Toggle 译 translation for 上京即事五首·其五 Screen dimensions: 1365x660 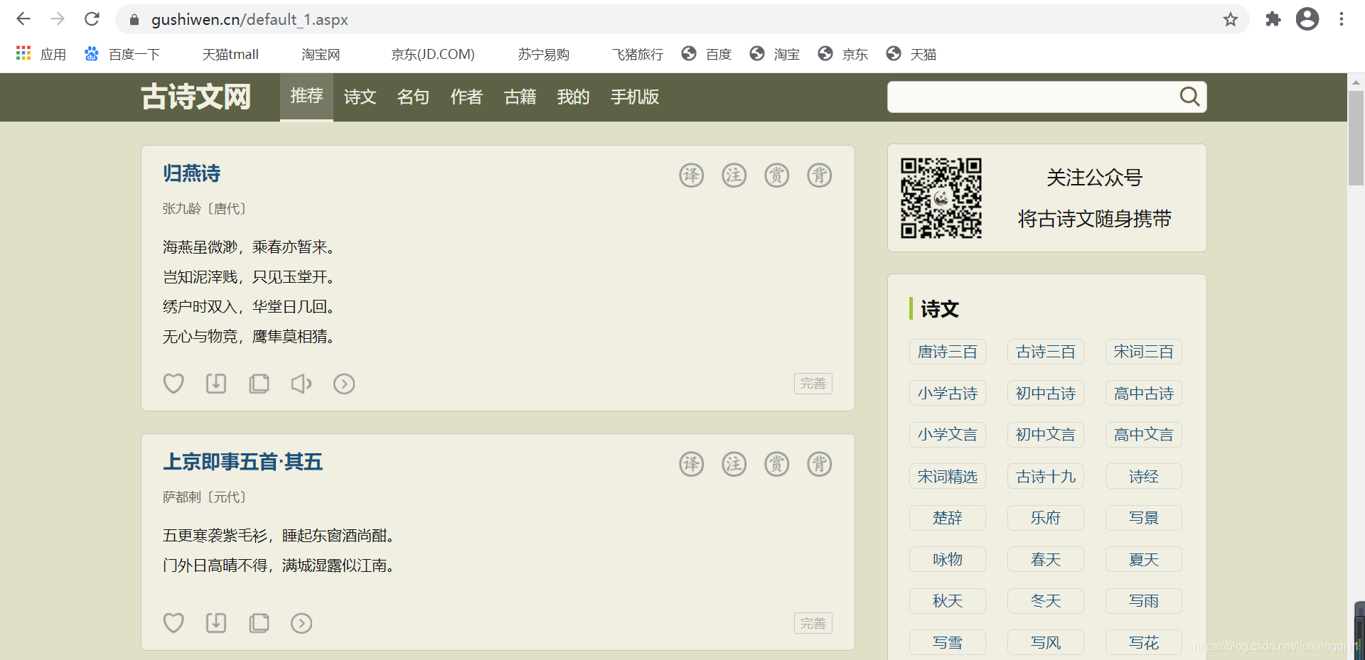pyautogui.click(x=692, y=464)
